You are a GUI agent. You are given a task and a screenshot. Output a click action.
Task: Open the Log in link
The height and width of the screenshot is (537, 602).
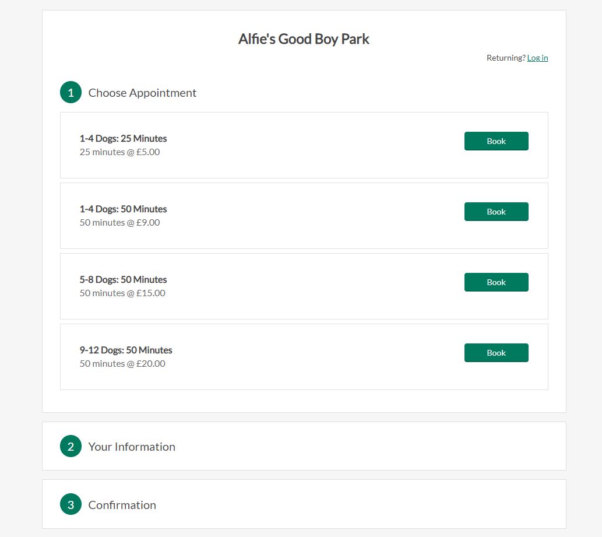click(x=537, y=58)
